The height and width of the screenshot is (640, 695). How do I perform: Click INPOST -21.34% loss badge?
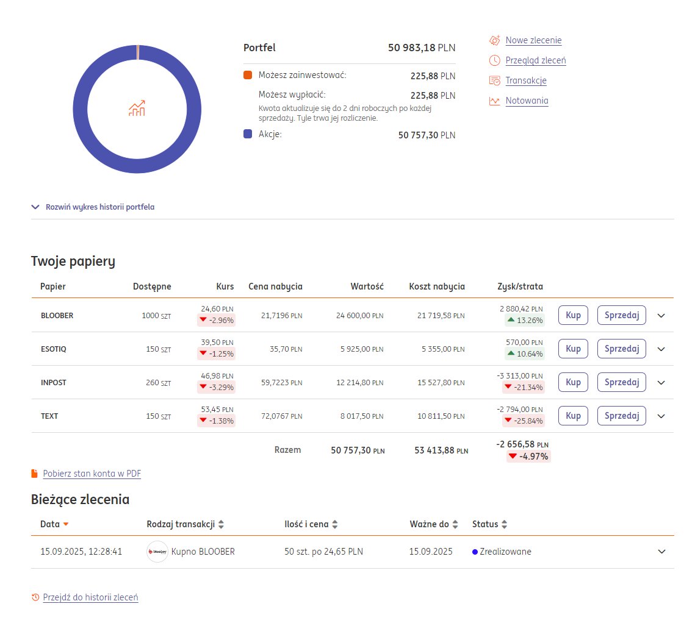pos(524,387)
